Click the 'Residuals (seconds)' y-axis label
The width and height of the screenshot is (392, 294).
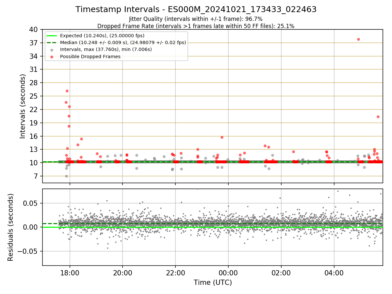coord(11,227)
